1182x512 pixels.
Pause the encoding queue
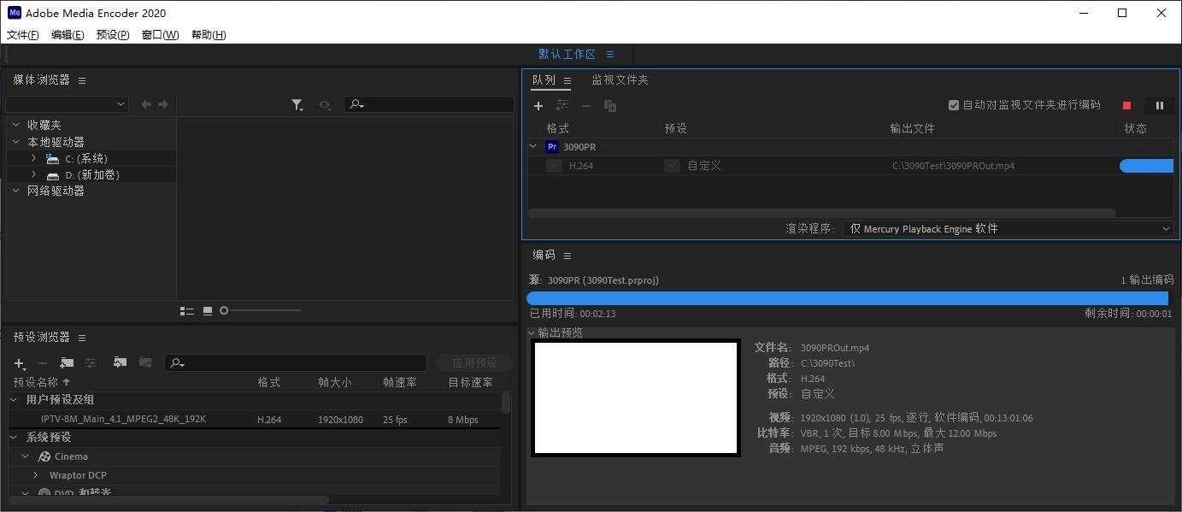pos(1159,105)
